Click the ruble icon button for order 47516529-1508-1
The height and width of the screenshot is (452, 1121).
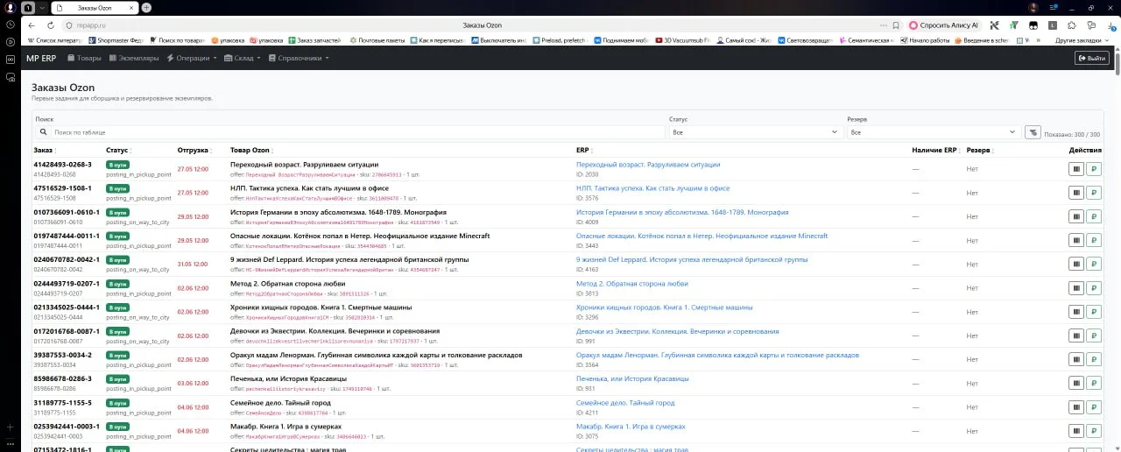[1093, 193]
